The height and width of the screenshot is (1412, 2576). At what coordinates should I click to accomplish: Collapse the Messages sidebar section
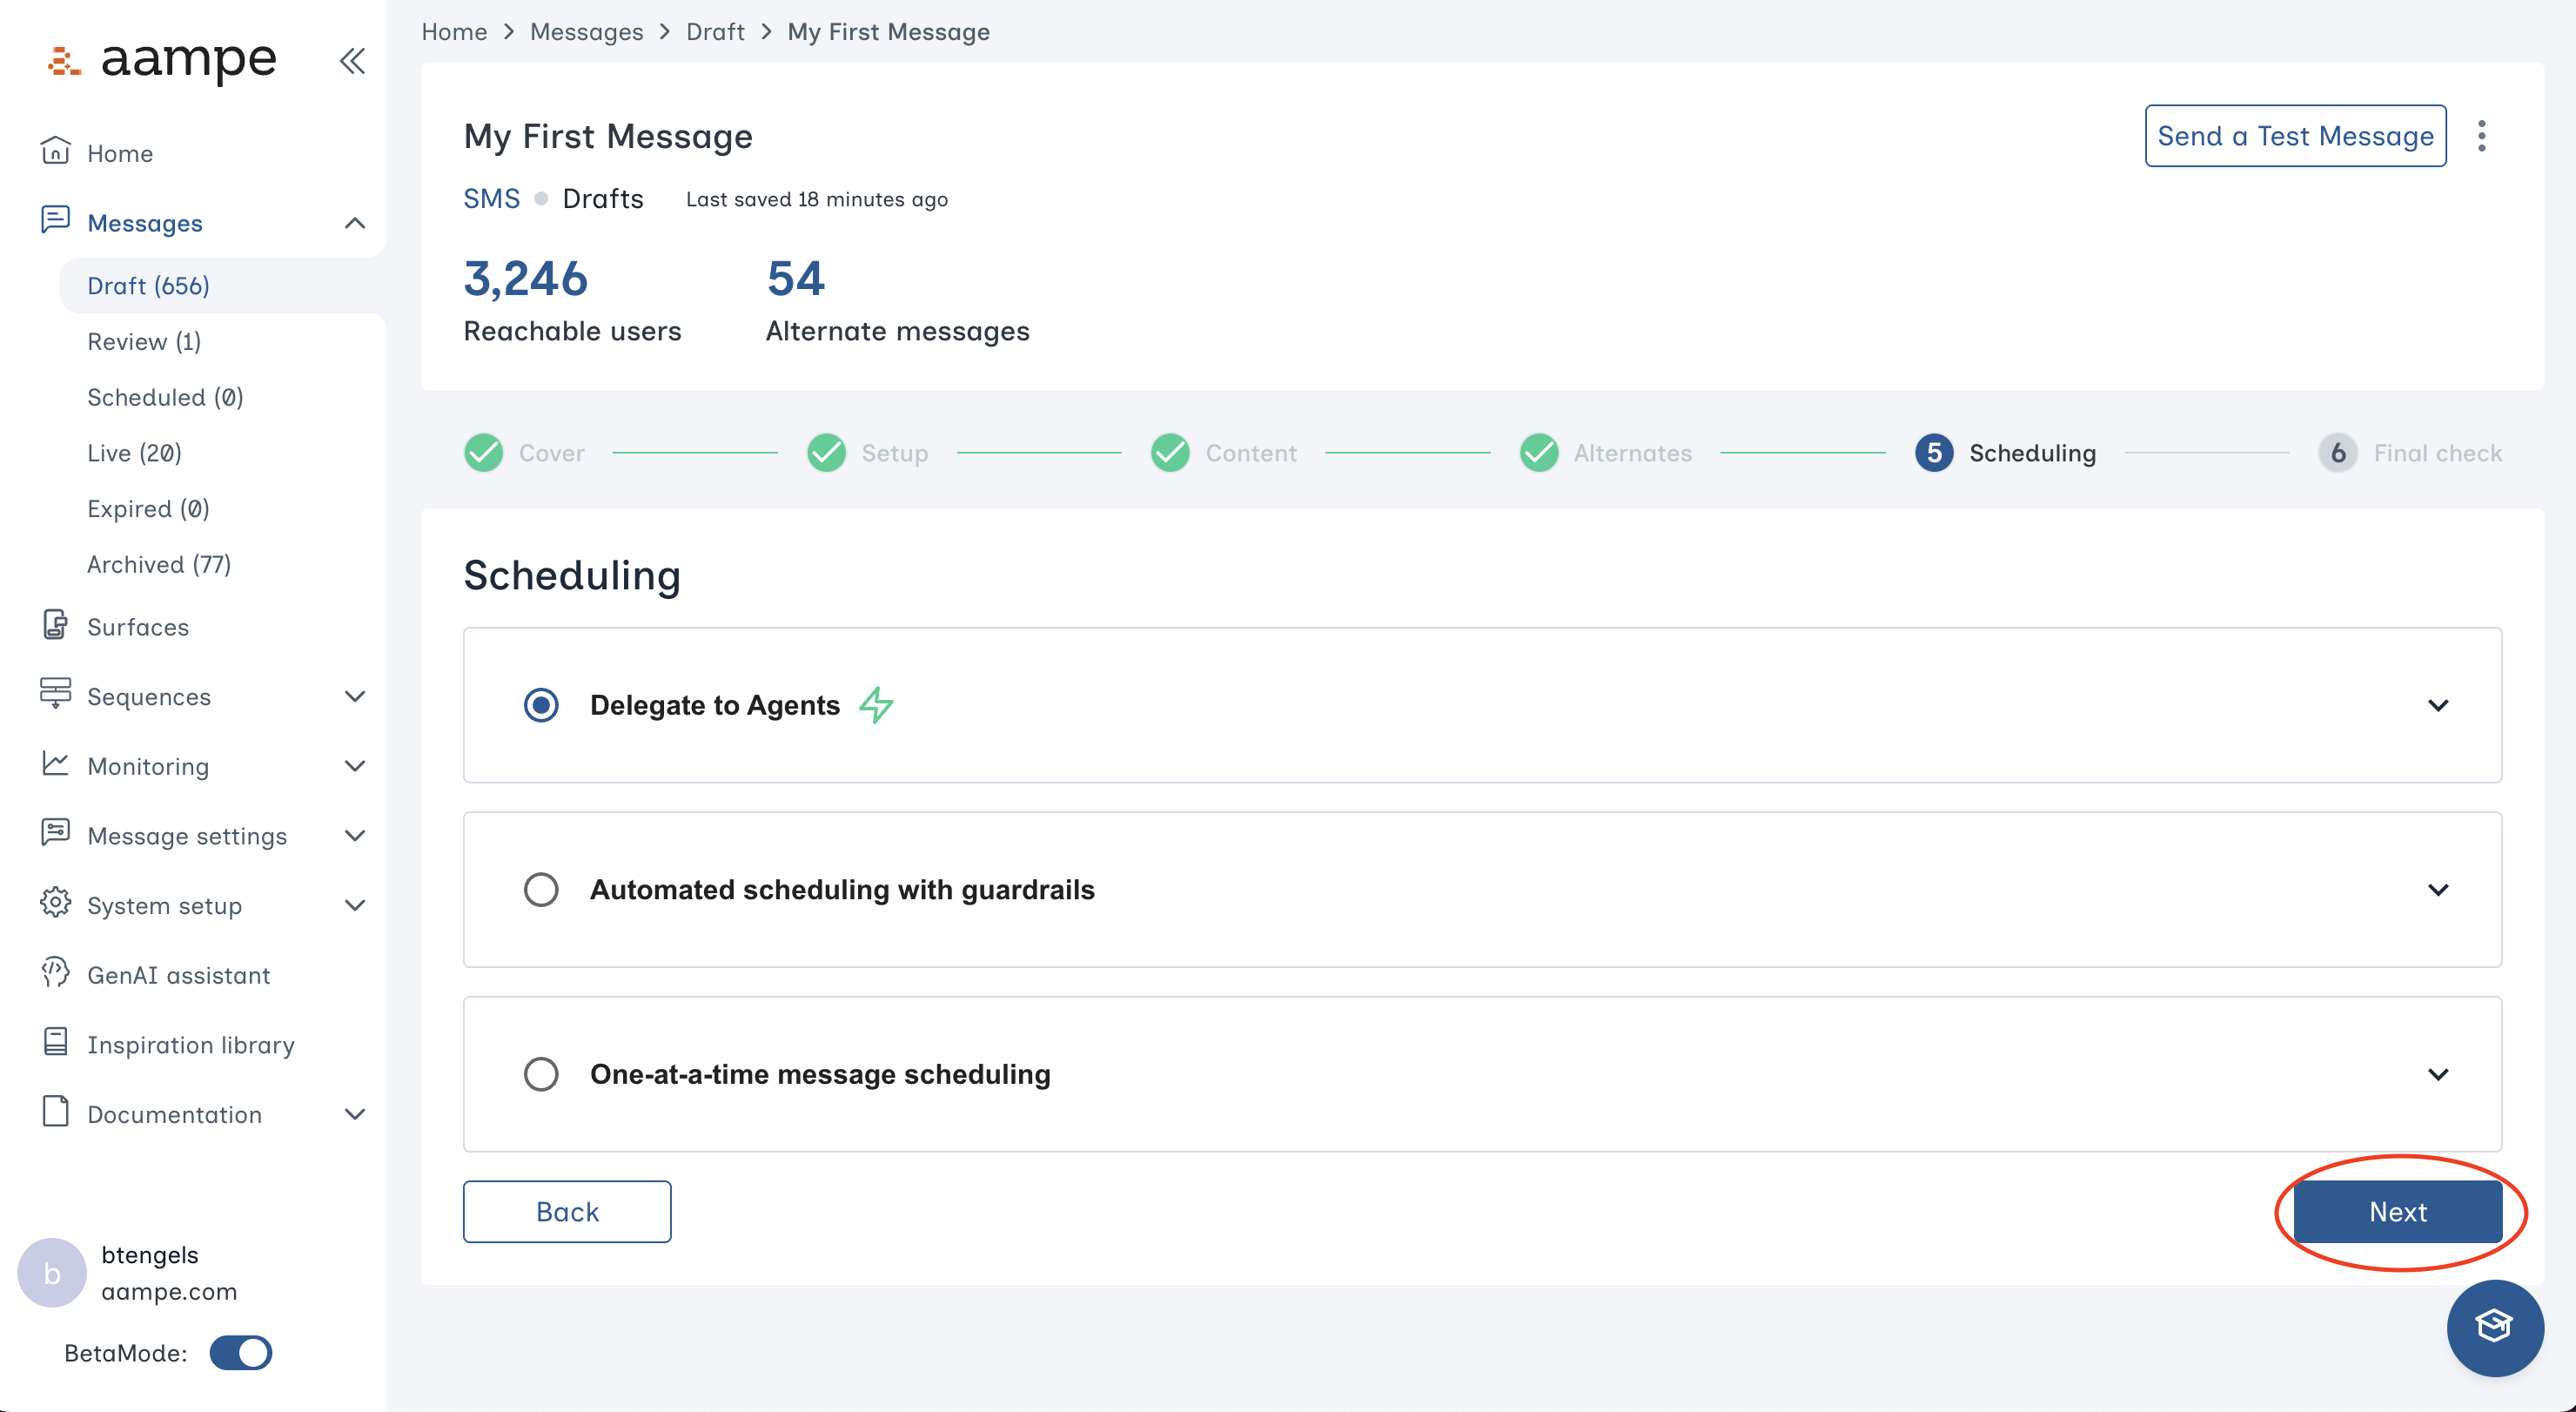coord(354,223)
